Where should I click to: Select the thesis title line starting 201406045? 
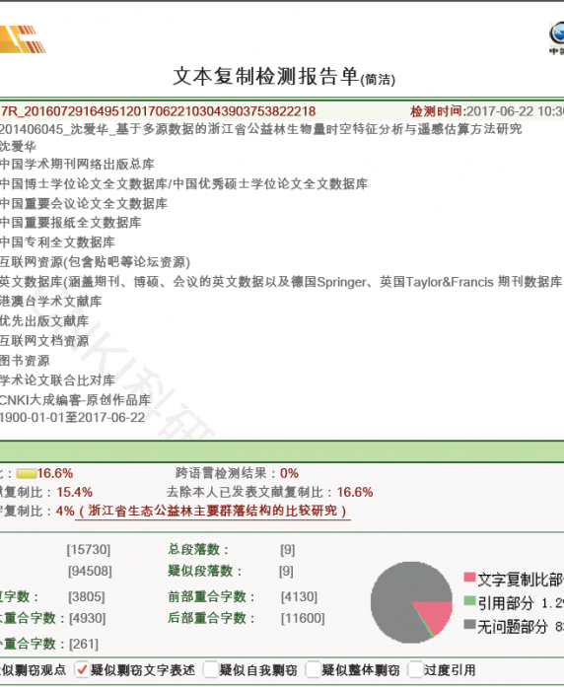(x=260, y=129)
